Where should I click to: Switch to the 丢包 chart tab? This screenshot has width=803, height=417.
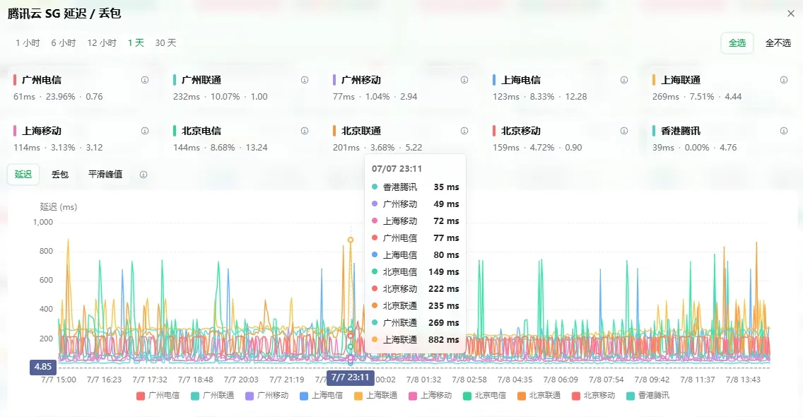tap(60, 175)
